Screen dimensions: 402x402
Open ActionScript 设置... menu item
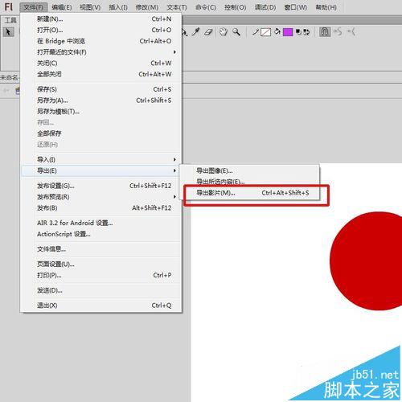pyautogui.click(x=101, y=234)
